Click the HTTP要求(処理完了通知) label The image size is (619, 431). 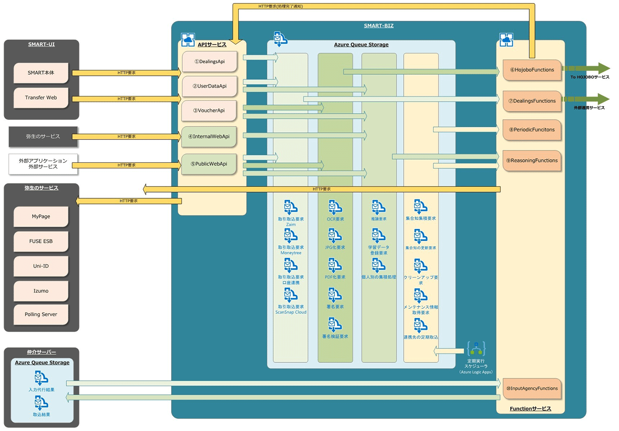(x=281, y=6)
